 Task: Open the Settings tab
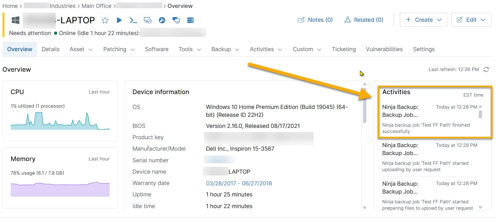click(x=424, y=49)
